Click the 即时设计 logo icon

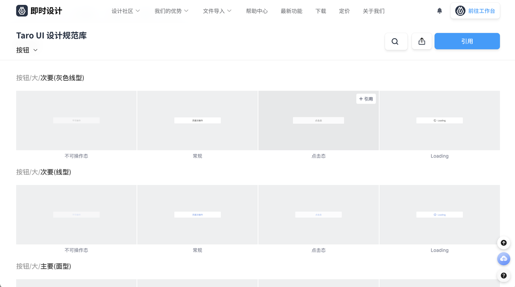pyautogui.click(x=22, y=11)
